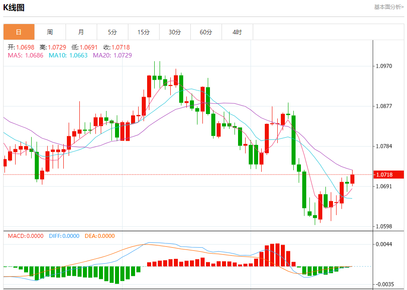The image size is (407, 290).
Task: Open the 30分 interval tab
Action: (175, 32)
